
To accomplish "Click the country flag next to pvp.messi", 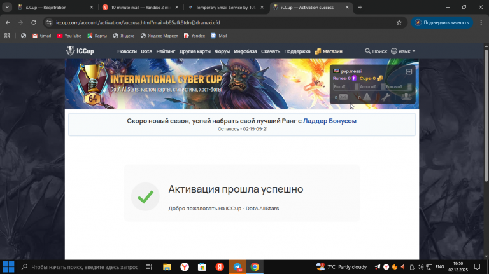I will [x=336, y=71].
